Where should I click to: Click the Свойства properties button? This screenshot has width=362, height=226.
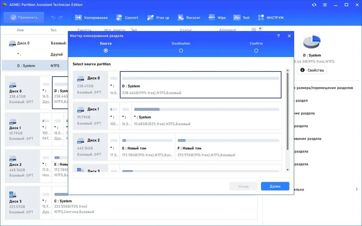point(312,70)
